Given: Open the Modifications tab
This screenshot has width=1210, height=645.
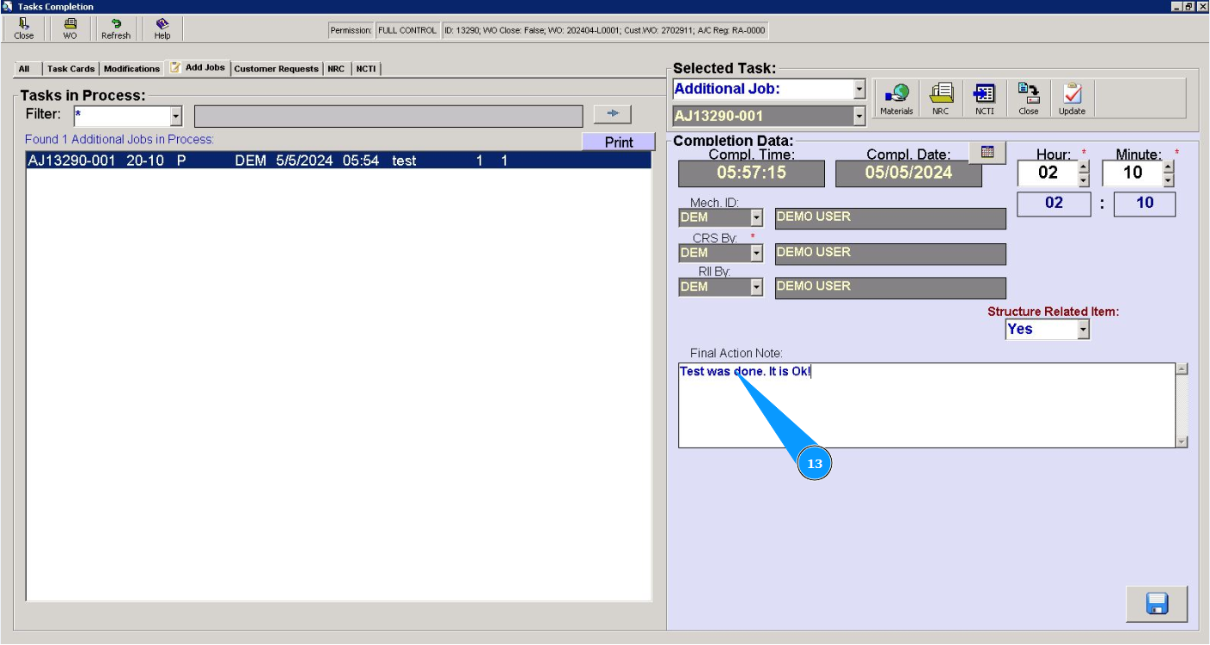Looking at the screenshot, I should 131,69.
